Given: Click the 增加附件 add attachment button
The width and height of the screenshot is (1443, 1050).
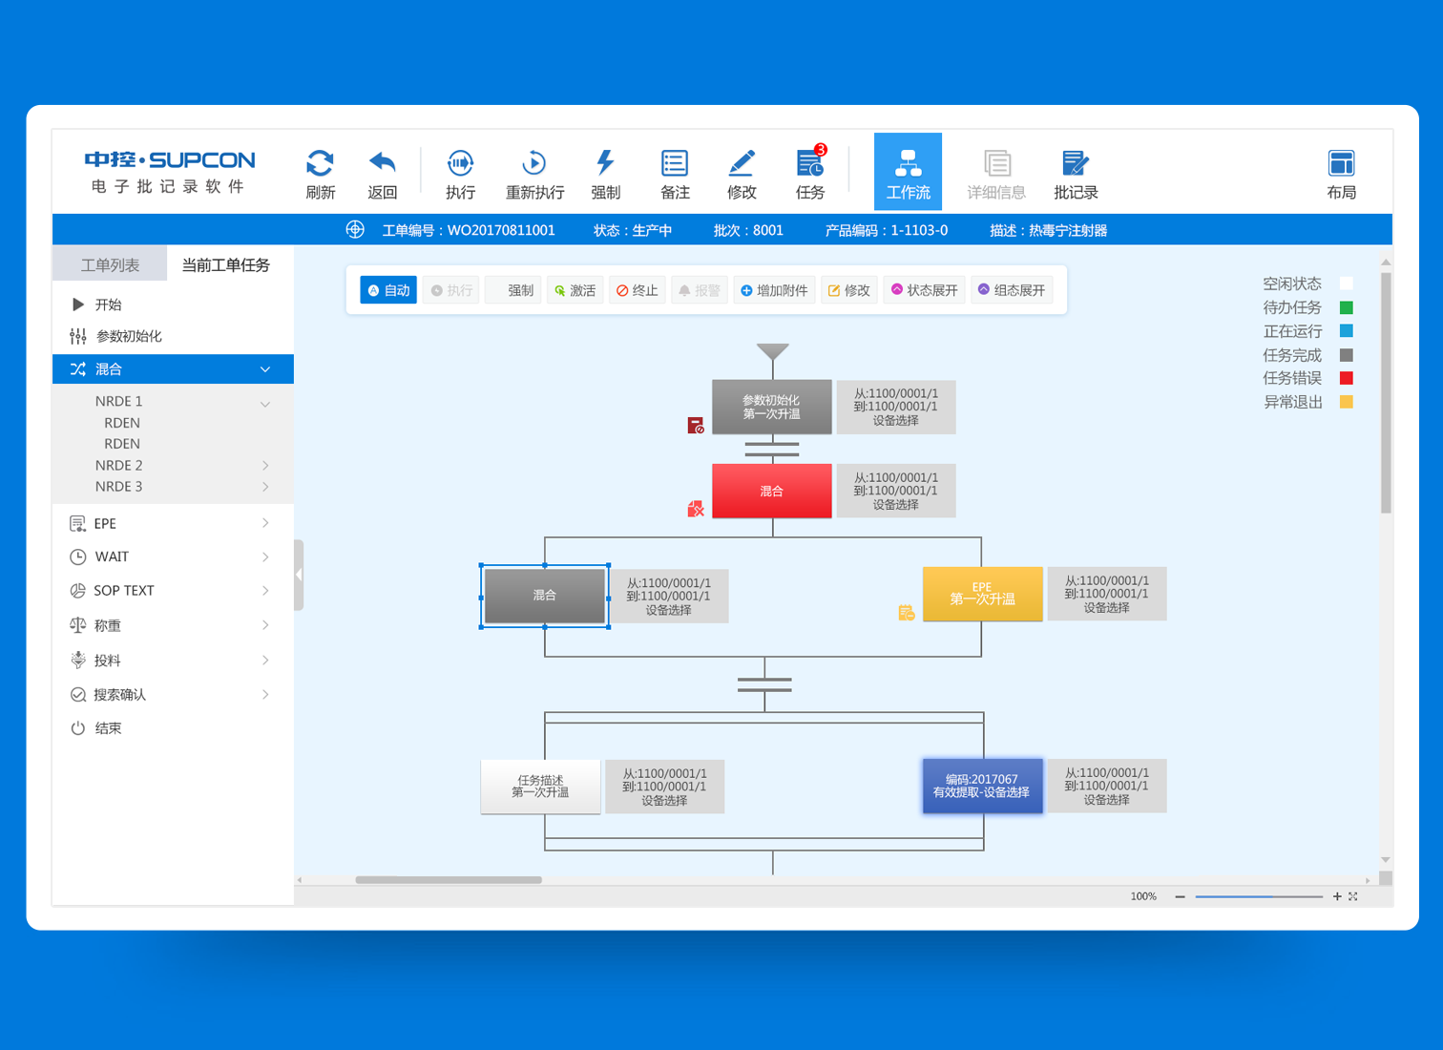Looking at the screenshot, I should point(774,290).
